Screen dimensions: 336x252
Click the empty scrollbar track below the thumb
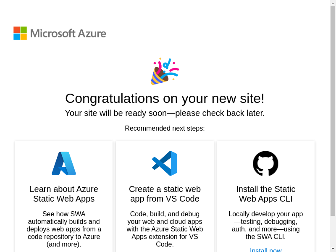click(x=333, y=231)
